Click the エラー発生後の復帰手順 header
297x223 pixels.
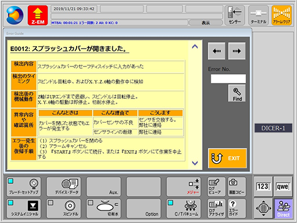coord(24,148)
